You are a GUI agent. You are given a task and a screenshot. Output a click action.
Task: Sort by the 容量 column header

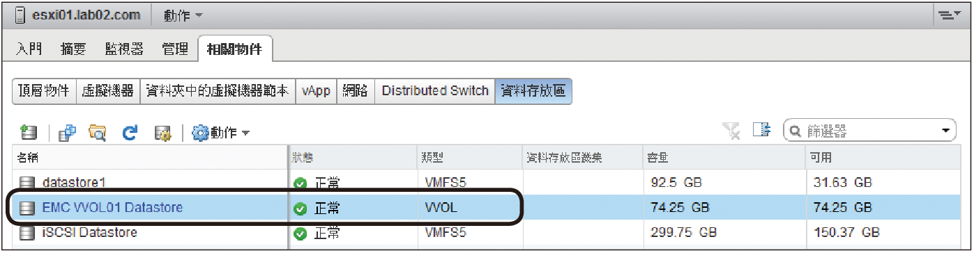pyautogui.click(x=722, y=157)
